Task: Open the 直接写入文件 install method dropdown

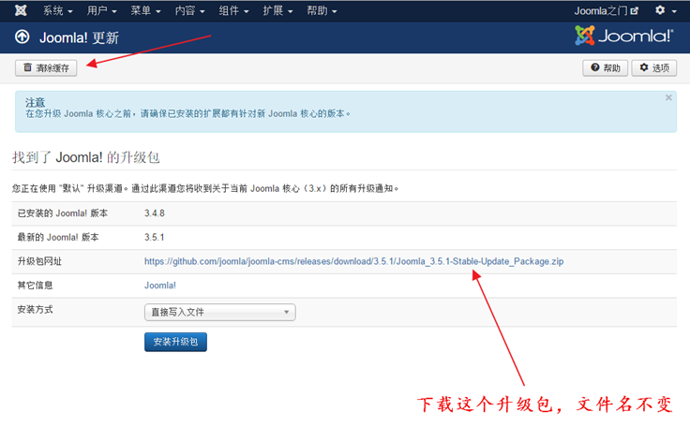Action: tap(219, 312)
